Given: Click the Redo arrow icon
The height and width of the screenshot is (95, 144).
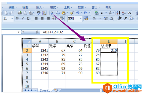Looking at the screenshot, I should [86, 13].
